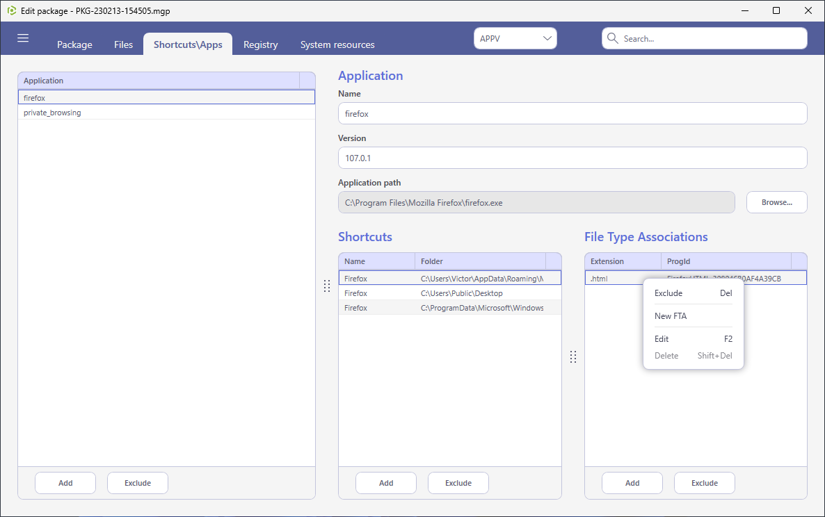Click the Version field with 107.0.1
The image size is (825, 517).
click(572, 158)
